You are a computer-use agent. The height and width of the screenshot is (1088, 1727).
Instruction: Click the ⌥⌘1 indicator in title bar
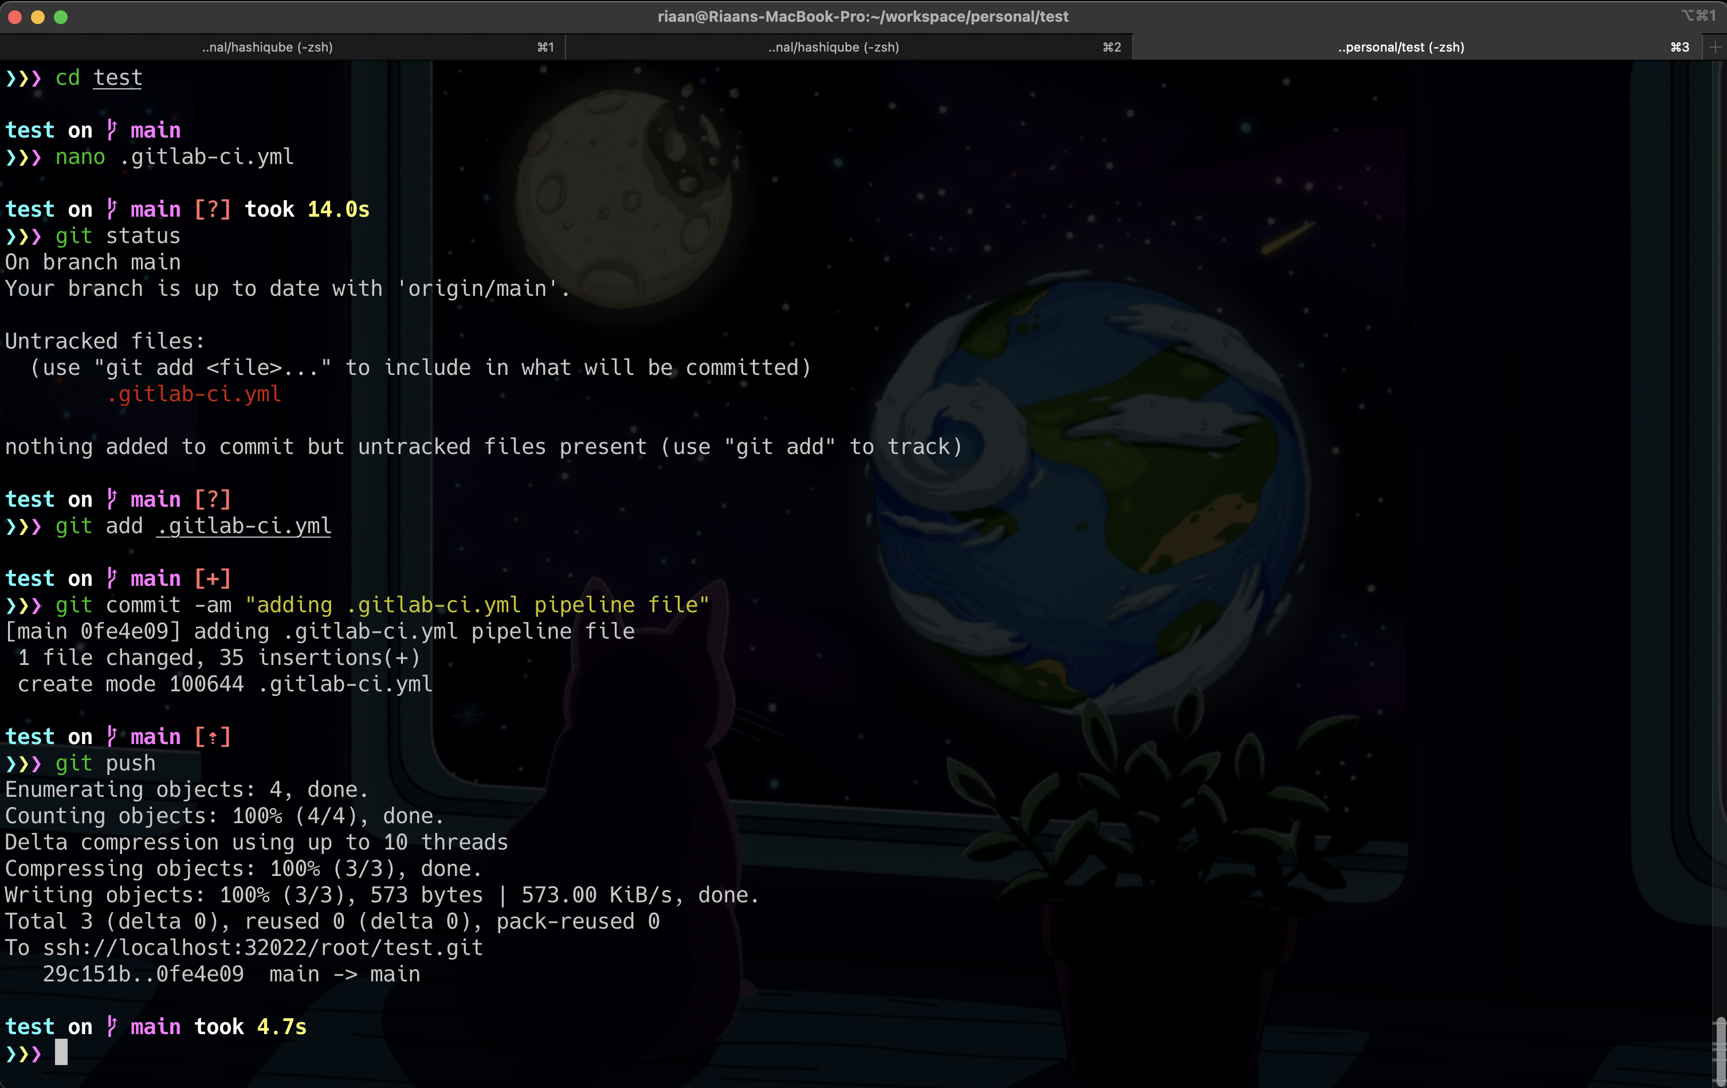tap(1698, 15)
